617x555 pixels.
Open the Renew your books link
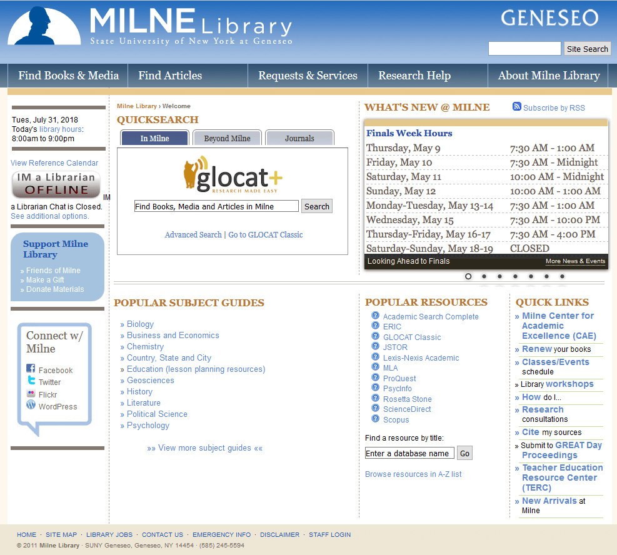[x=553, y=348]
